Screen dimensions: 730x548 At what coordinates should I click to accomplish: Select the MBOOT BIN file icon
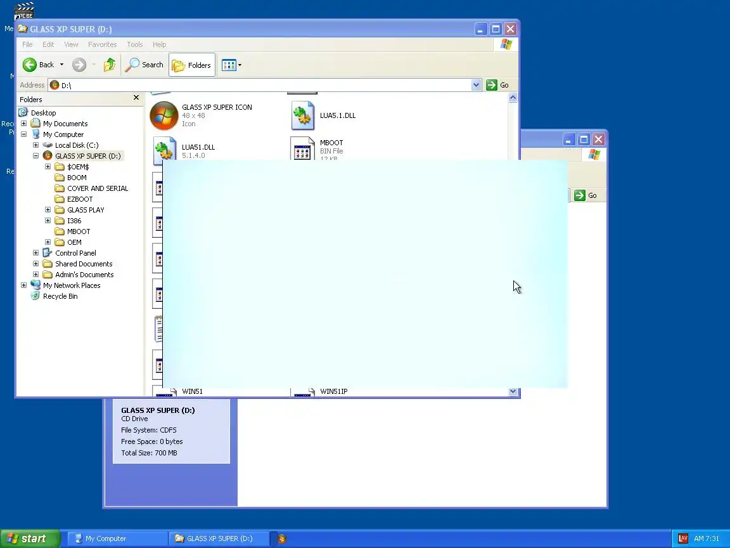coord(303,148)
